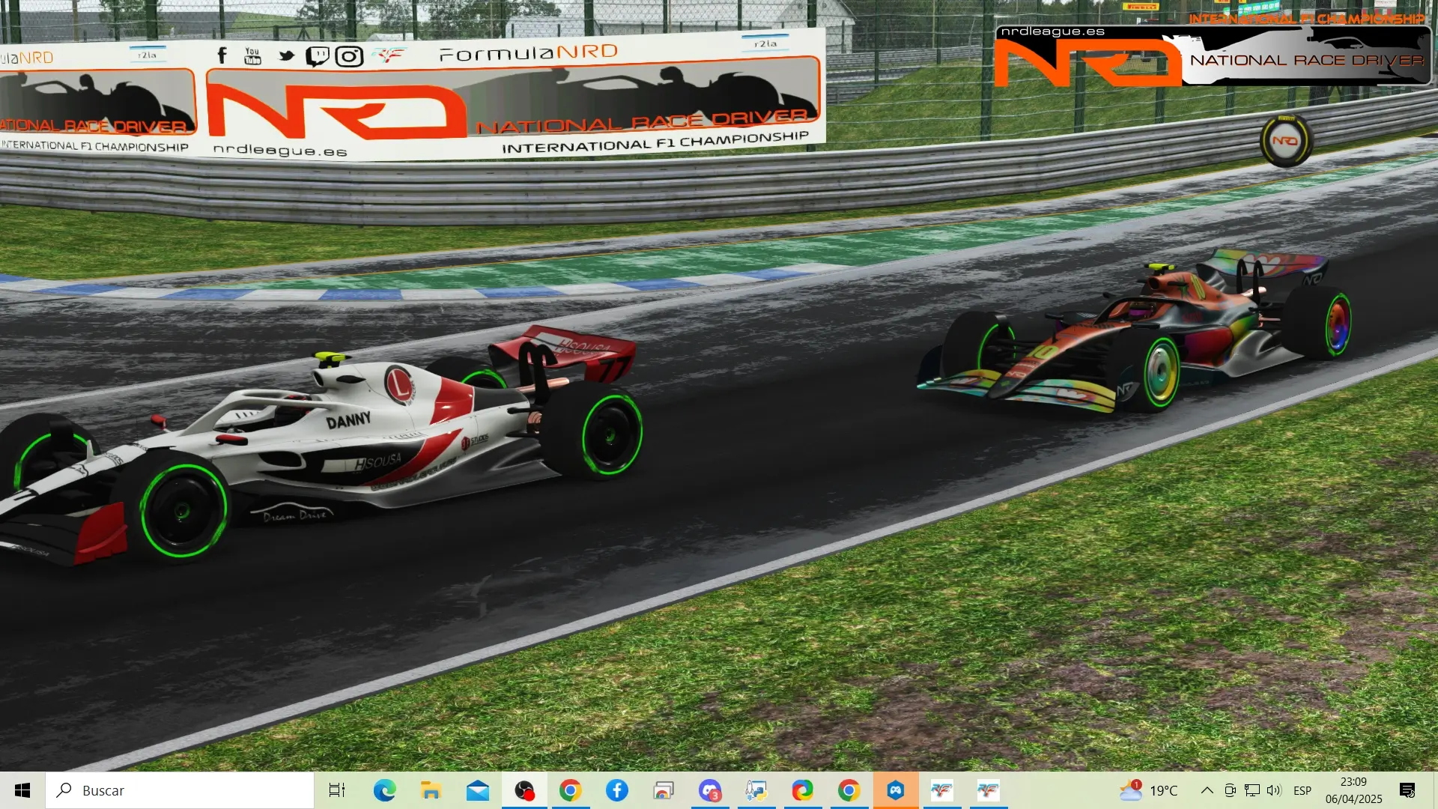Open the notification center icon

coord(1407,790)
